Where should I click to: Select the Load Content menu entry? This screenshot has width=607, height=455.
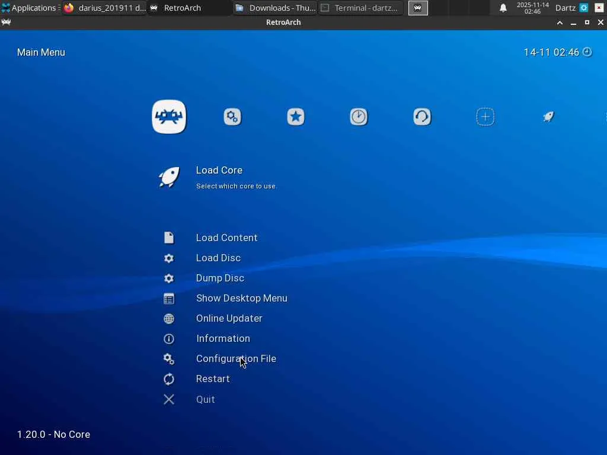226,238
